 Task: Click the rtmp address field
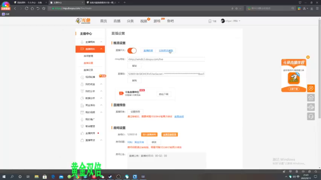coord(166,59)
